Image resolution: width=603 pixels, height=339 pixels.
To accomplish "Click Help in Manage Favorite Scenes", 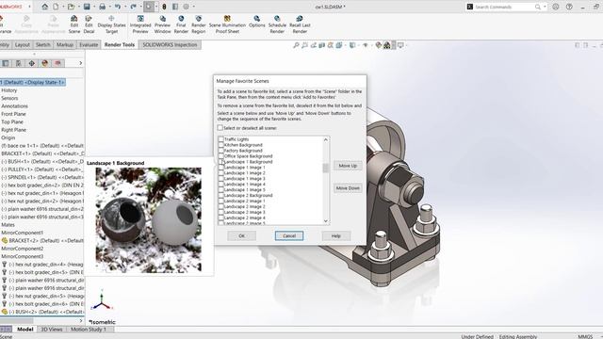I will click(336, 236).
